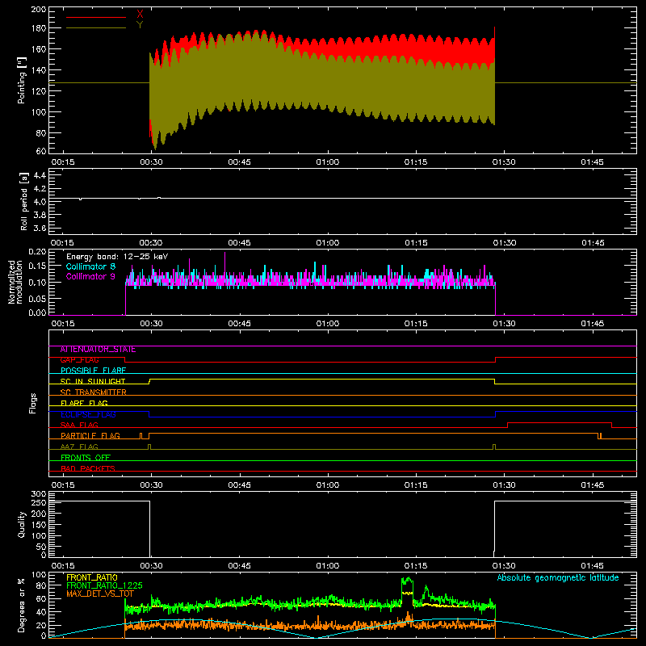Click the 100 tick on the Degrees axis

point(39,575)
